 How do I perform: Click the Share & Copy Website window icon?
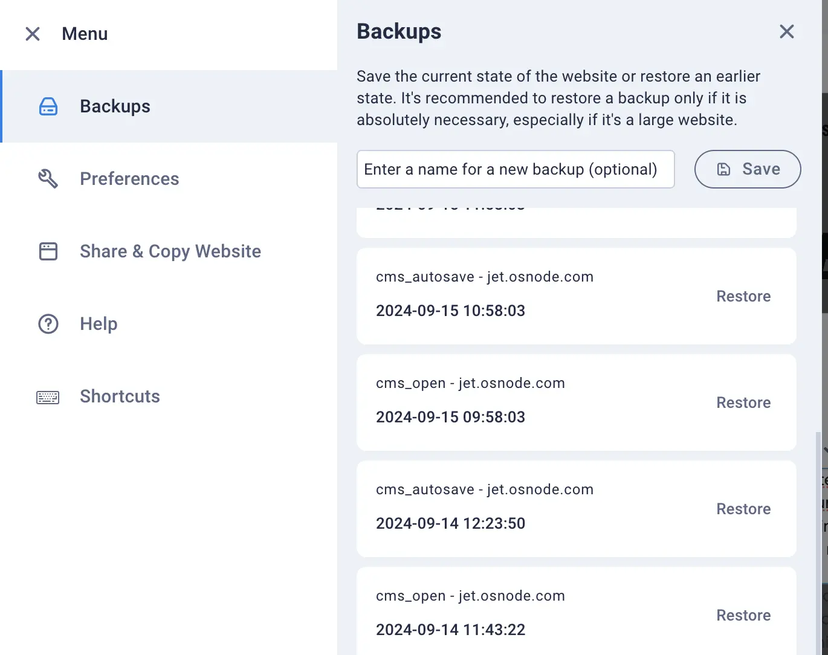pyautogui.click(x=48, y=251)
